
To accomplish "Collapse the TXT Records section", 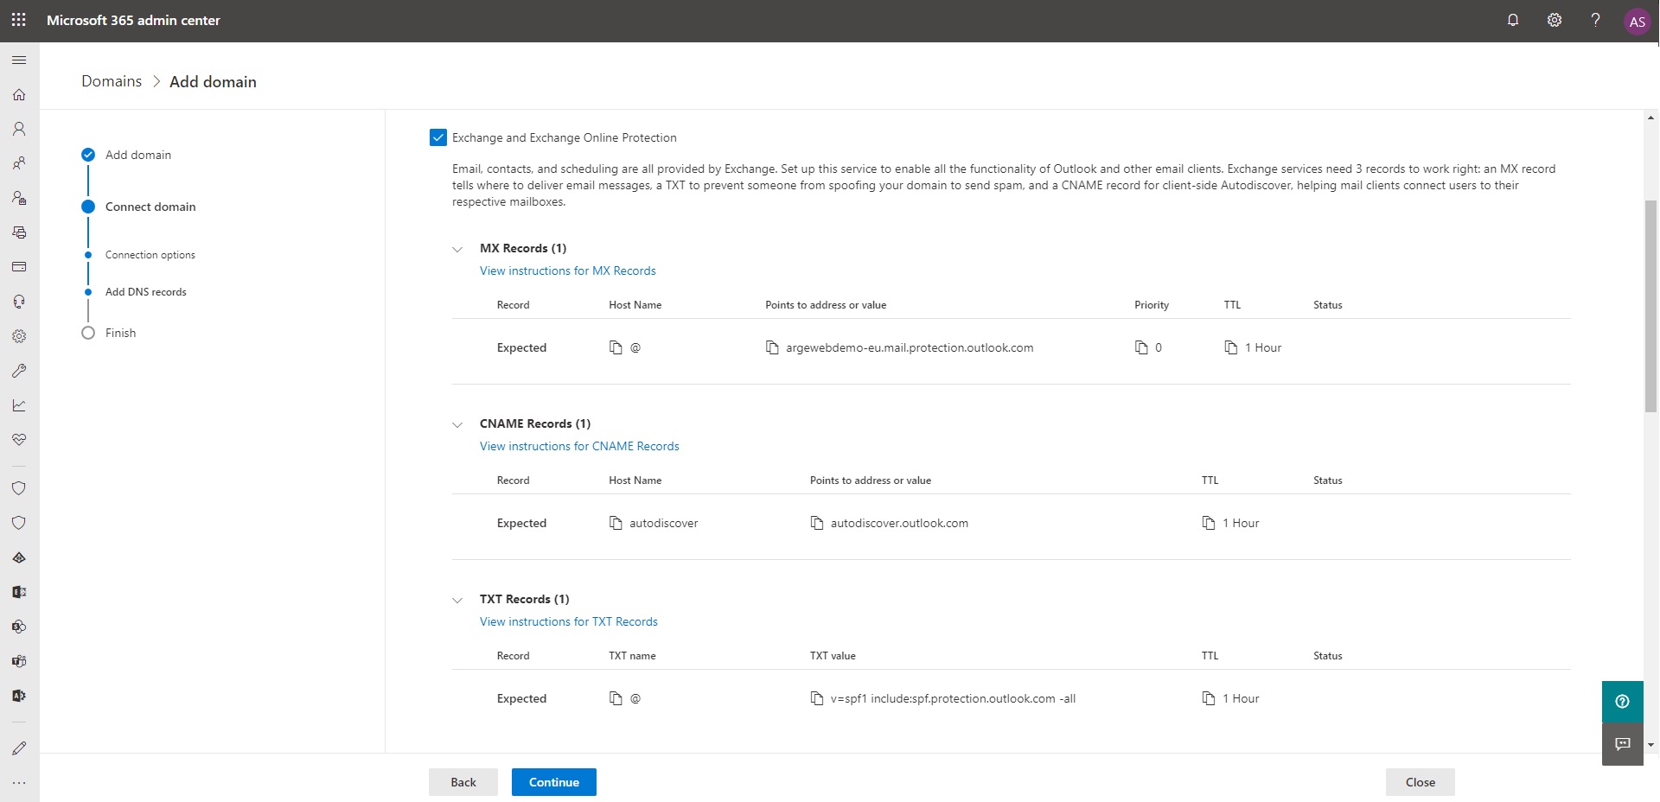I will pyautogui.click(x=457, y=600).
